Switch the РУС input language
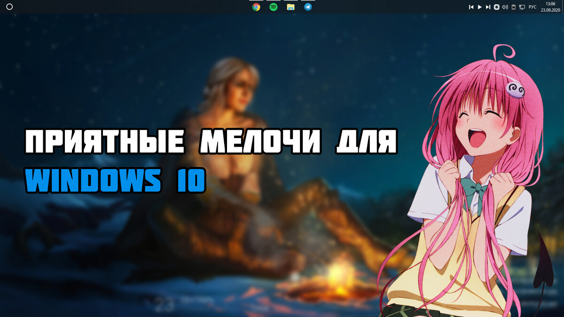This screenshot has width=564, height=317. [533, 7]
